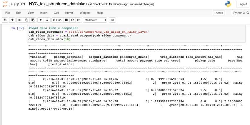The image size is (250, 125).
Task: Copy selected cells with the copy icon
Action: point(26,20)
